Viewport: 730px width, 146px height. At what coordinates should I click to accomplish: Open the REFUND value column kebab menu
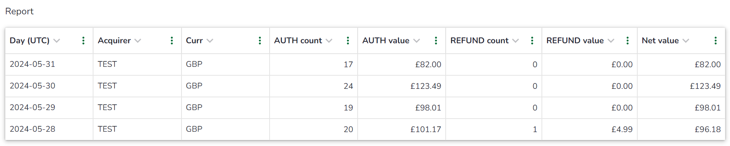[628, 41]
